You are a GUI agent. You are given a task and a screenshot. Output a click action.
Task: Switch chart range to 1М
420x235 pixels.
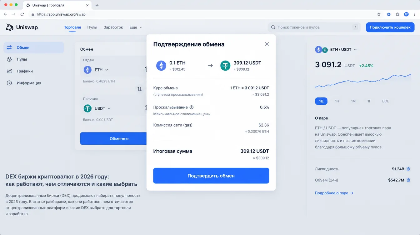353,101
